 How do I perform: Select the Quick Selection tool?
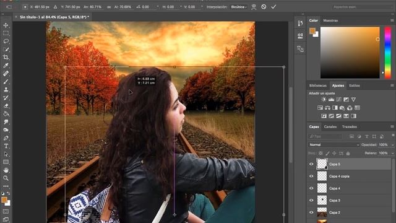pyautogui.click(x=6, y=50)
